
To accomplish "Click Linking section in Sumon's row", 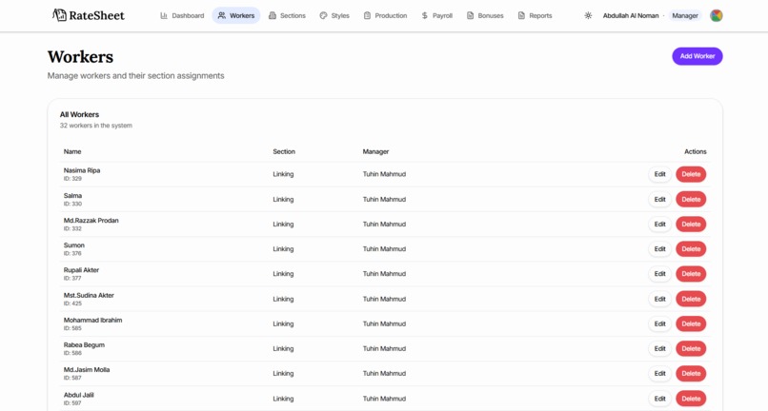I will tap(283, 249).
